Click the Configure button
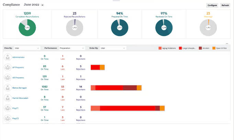The image size is (234, 140). coord(212,5)
